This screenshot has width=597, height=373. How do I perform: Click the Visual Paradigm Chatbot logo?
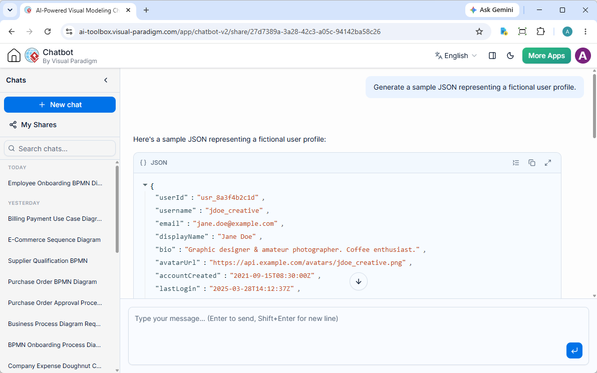click(32, 56)
